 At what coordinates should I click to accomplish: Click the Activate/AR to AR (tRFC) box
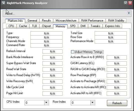click(x=117, y=94)
